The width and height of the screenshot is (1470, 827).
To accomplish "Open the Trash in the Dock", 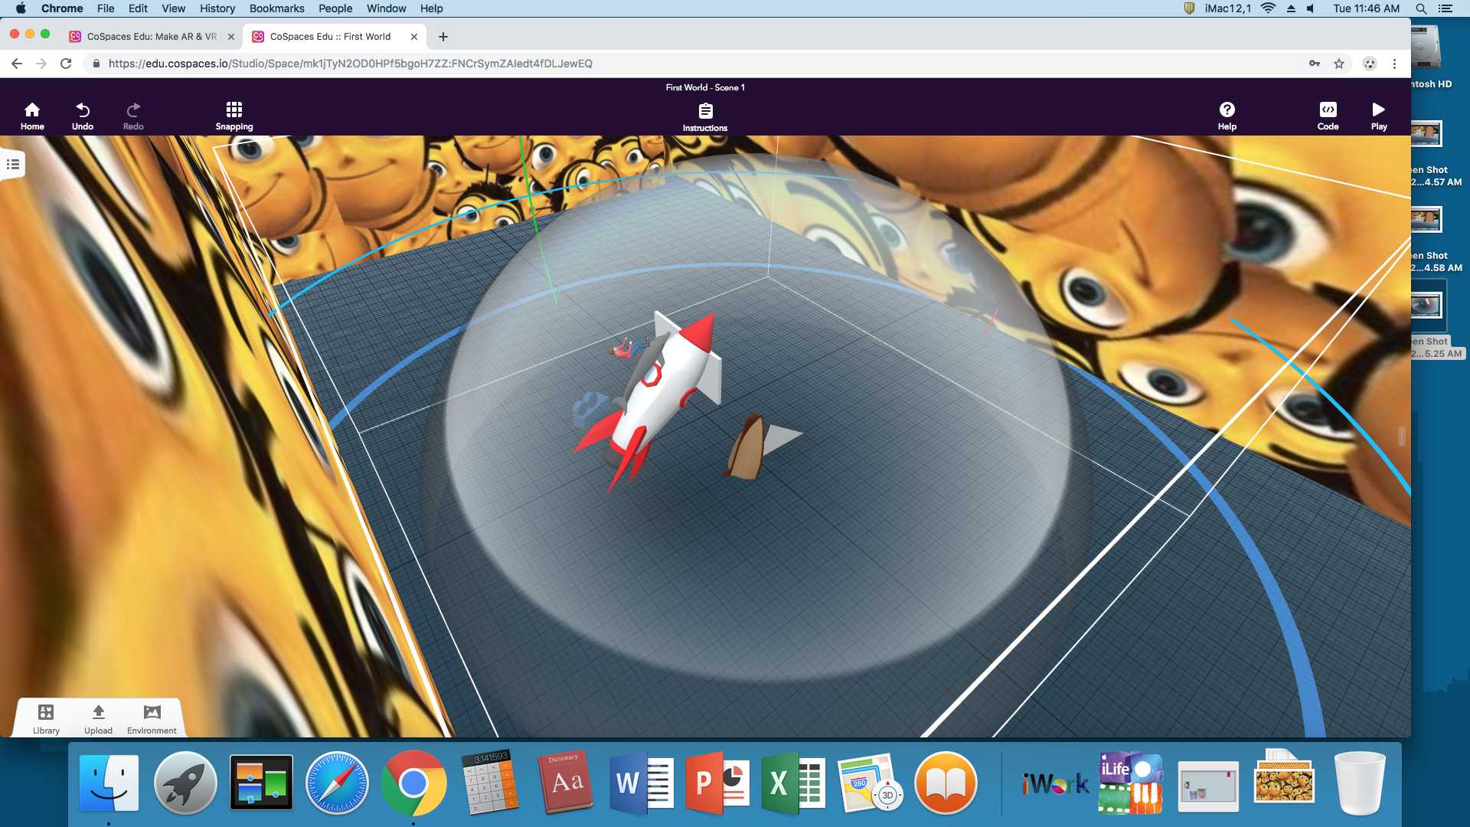I will click(x=1360, y=783).
